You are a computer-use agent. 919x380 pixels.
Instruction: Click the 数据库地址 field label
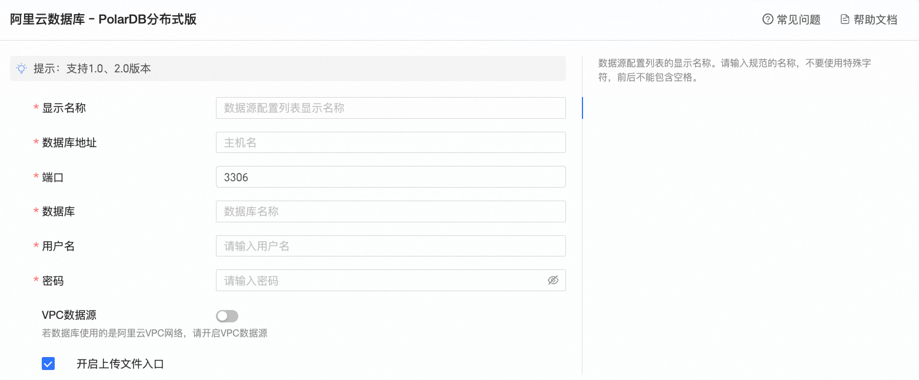click(69, 143)
